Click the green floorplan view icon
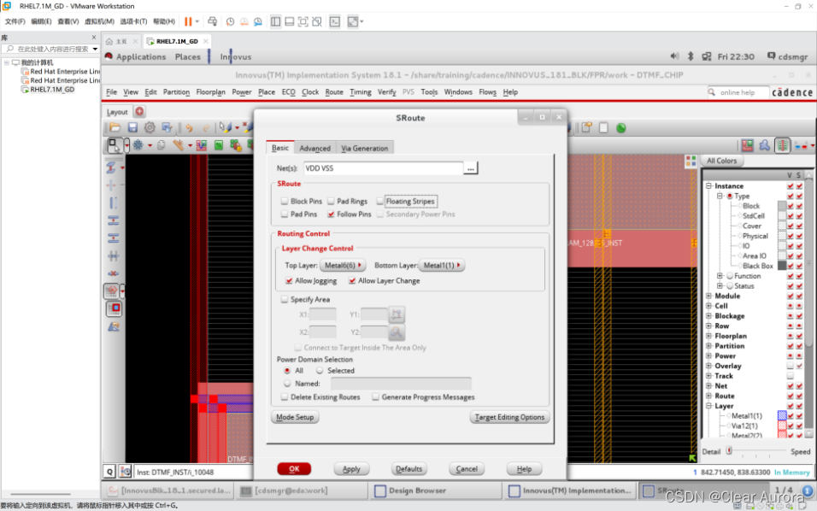The height and width of the screenshot is (511, 817). pos(219,145)
